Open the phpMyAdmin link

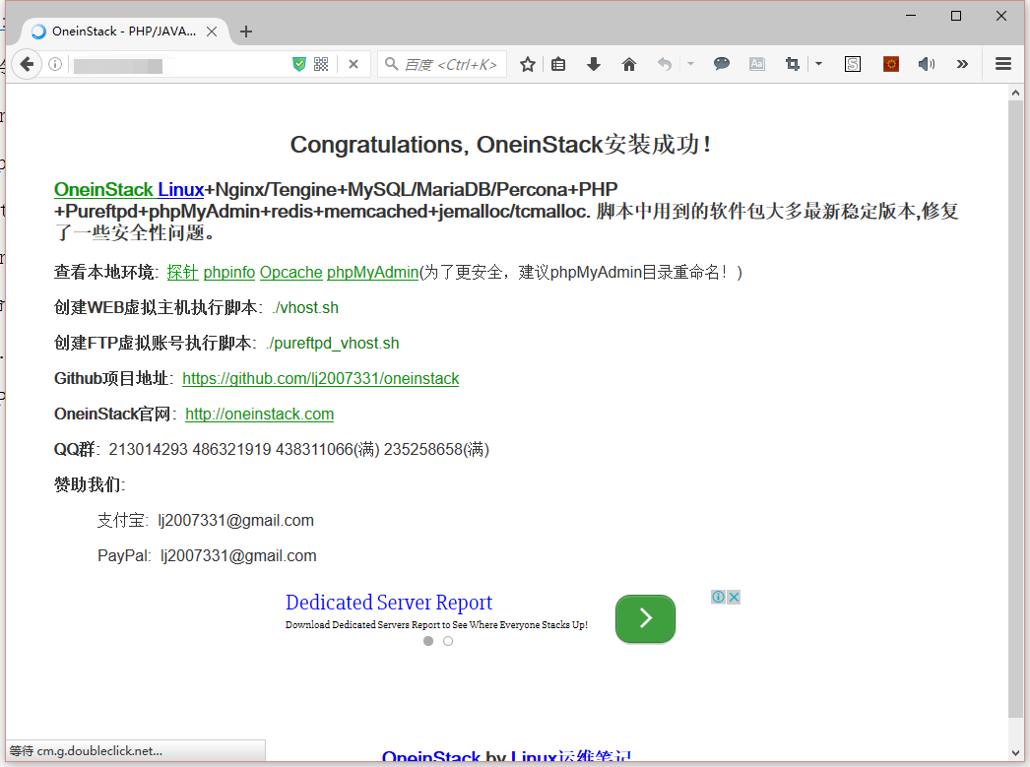pyautogui.click(x=372, y=272)
